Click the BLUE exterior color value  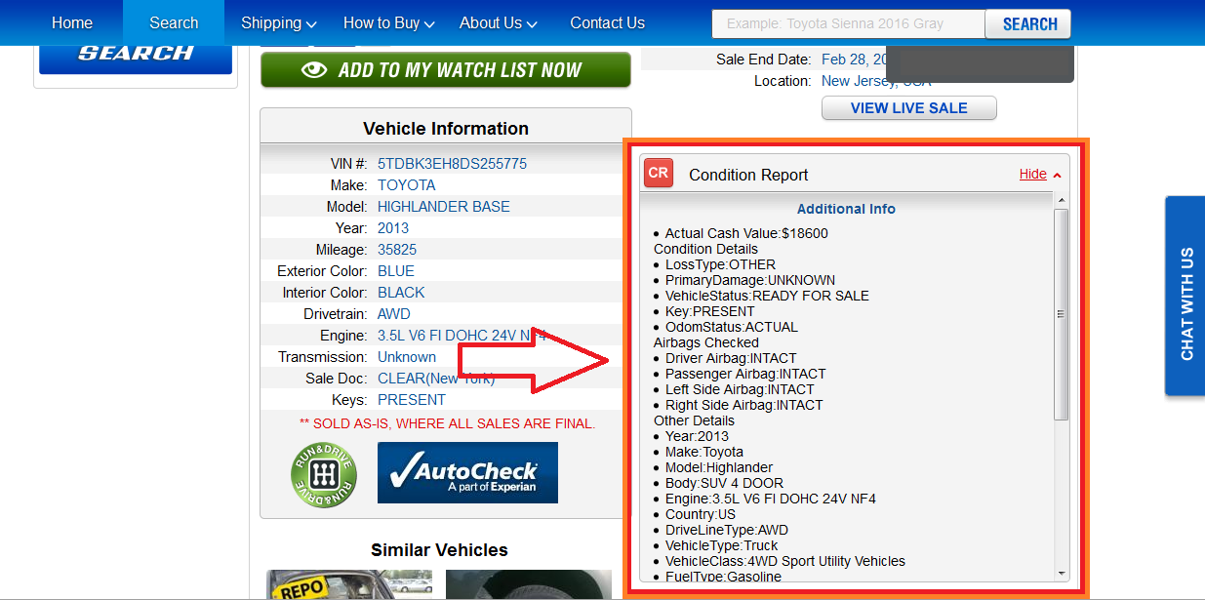(396, 271)
